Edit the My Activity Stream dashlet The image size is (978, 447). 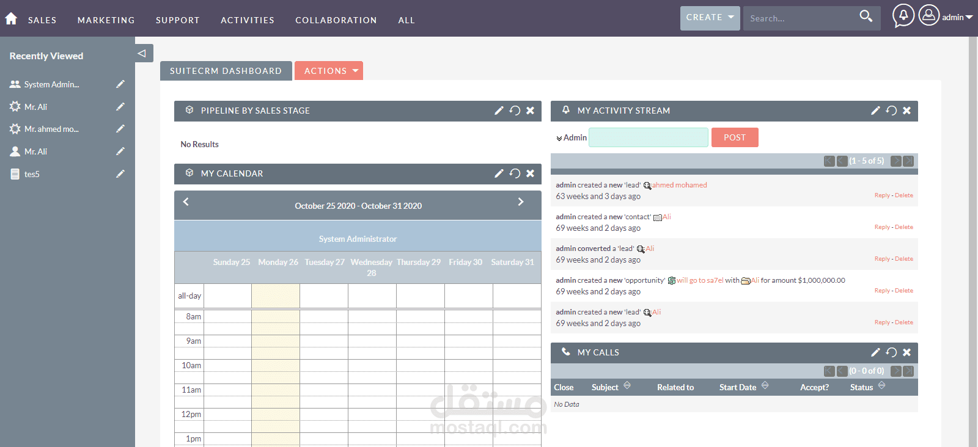coord(875,111)
